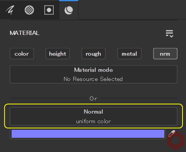
Task: Toggle the height channel
Action: [57, 54]
